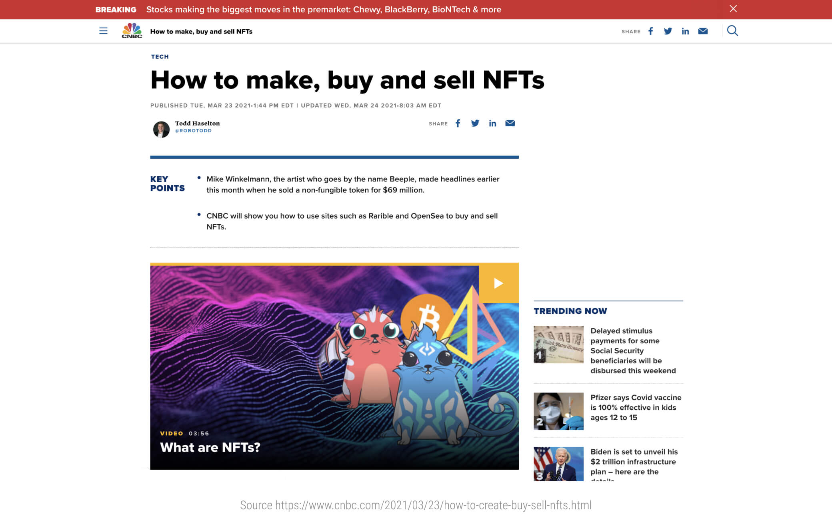The height and width of the screenshot is (530, 832).
Task: Click the KEY POINTS heading
Action: pyautogui.click(x=167, y=183)
